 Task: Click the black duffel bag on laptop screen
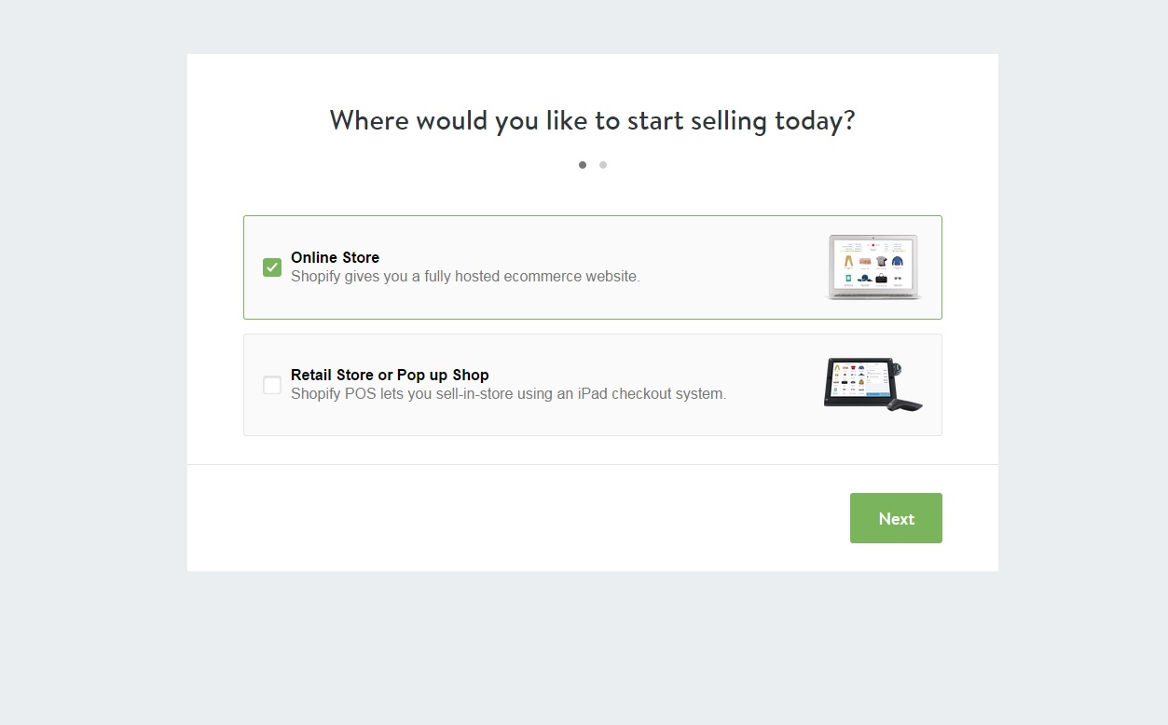pos(881,279)
